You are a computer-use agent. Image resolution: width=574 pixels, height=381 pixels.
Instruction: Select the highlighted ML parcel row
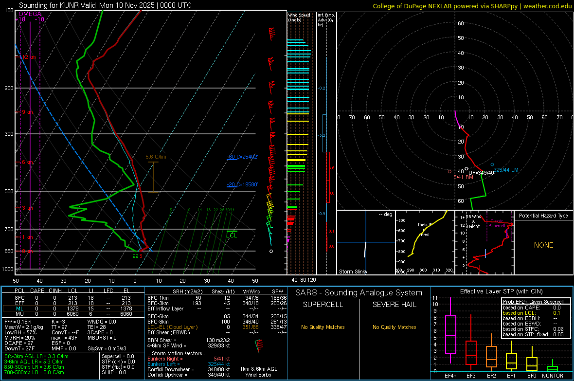(x=73, y=308)
